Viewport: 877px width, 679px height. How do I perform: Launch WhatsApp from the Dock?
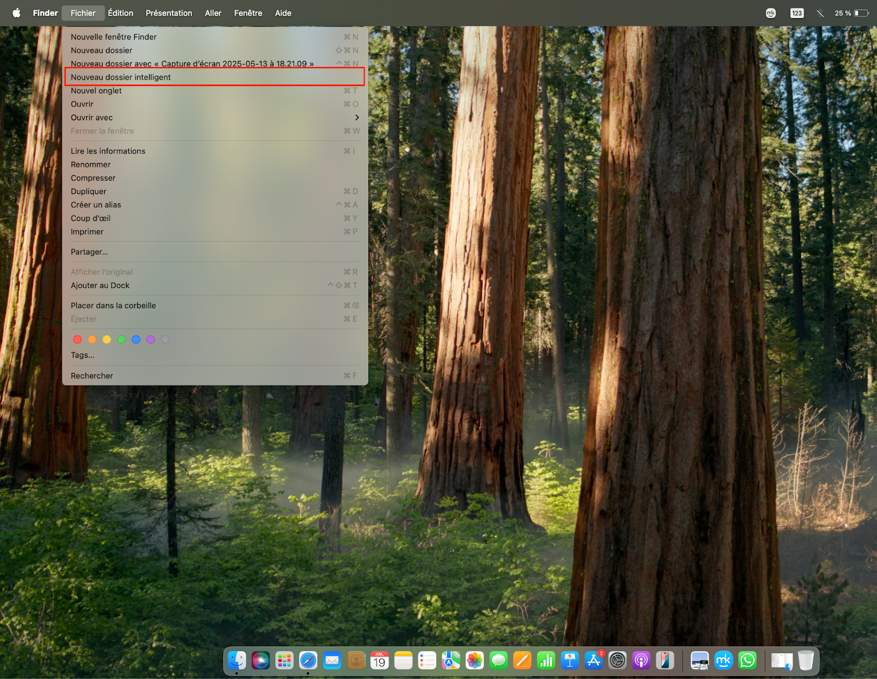click(747, 660)
